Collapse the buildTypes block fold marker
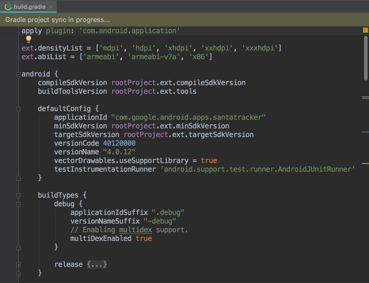Viewport: 369px width, 283px height. click(x=18, y=195)
